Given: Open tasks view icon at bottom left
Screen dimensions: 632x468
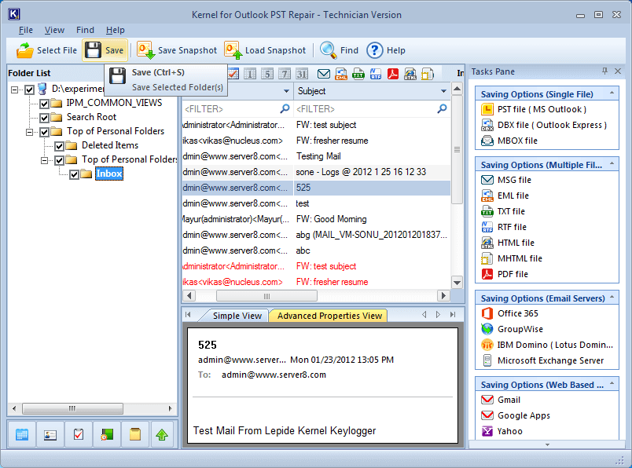Looking at the screenshot, I should (x=78, y=434).
